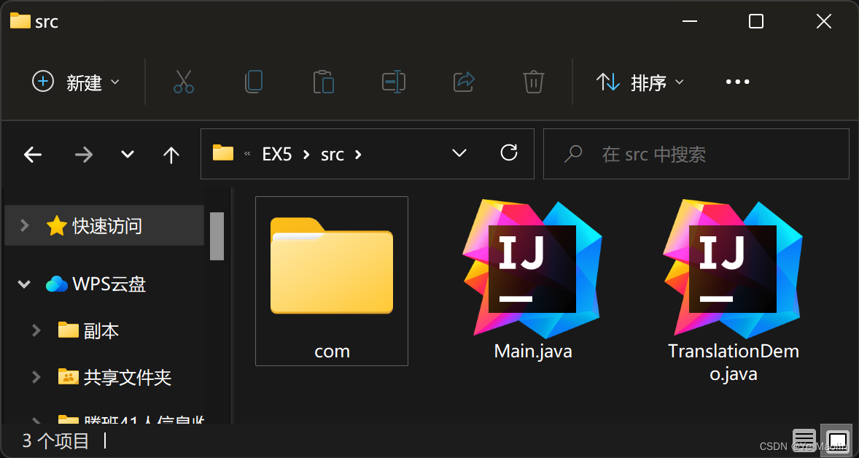
Task: Click the Main.java file name
Action: tap(533, 352)
